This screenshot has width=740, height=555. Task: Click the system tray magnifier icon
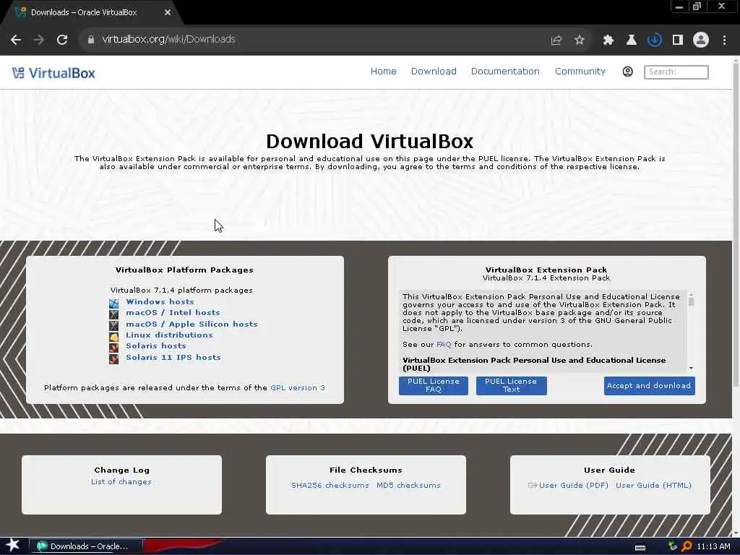click(687, 546)
